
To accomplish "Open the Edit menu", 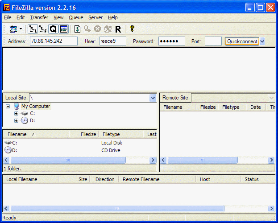I will 21,17.
